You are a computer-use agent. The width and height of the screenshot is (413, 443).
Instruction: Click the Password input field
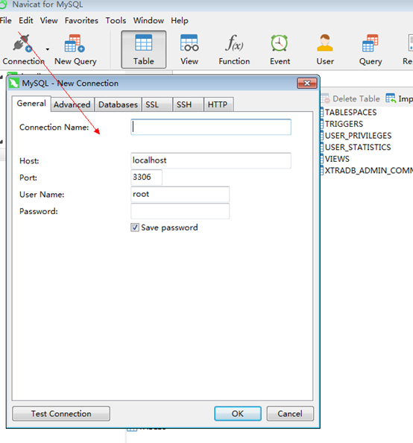pyautogui.click(x=180, y=211)
